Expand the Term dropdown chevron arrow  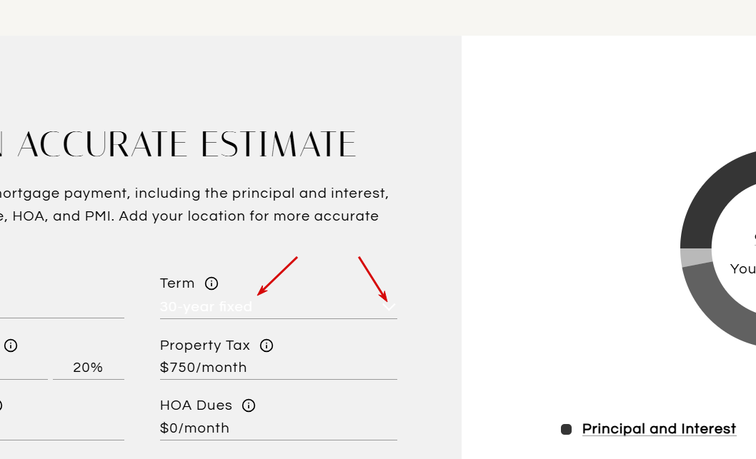tap(390, 307)
